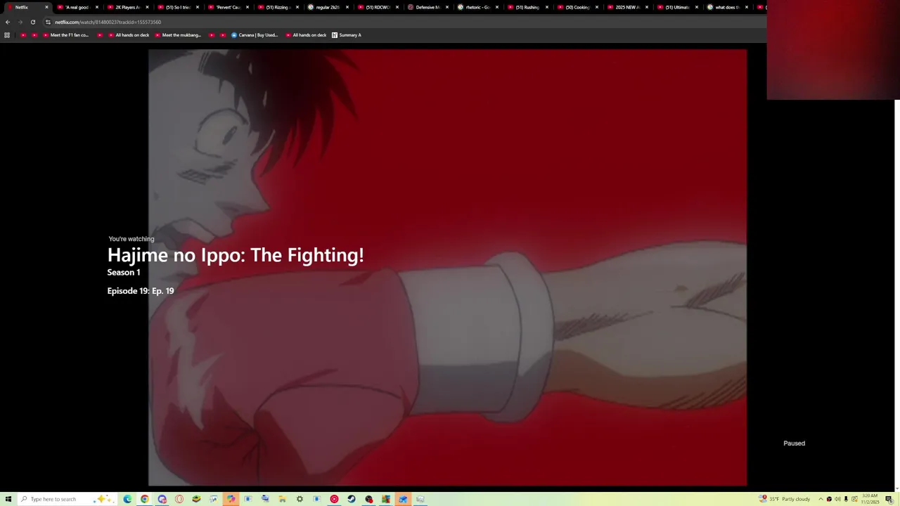The width and height of the screenshot is (900, 506).
Task: Close the '2K Players' tab
Action: pos(147,7)
